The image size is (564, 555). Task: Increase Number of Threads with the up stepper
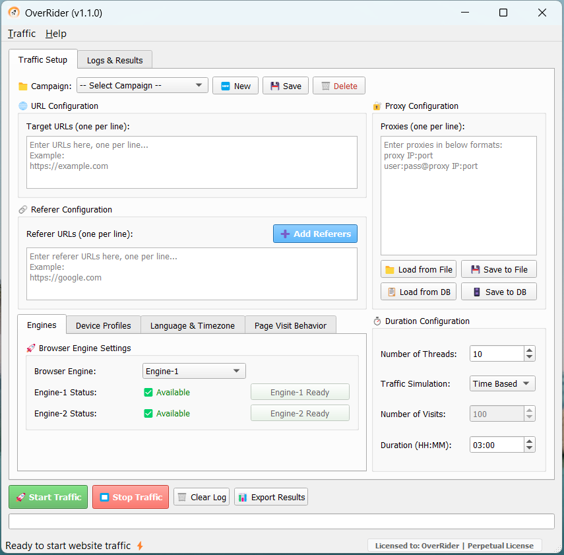pyautogui.click(x=528, y=350)
